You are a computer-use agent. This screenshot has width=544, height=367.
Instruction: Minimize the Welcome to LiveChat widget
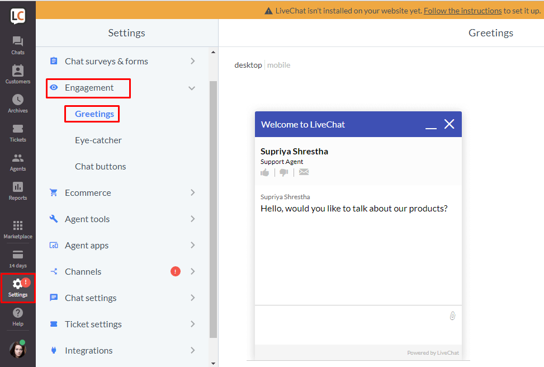(x=431, y=128)
